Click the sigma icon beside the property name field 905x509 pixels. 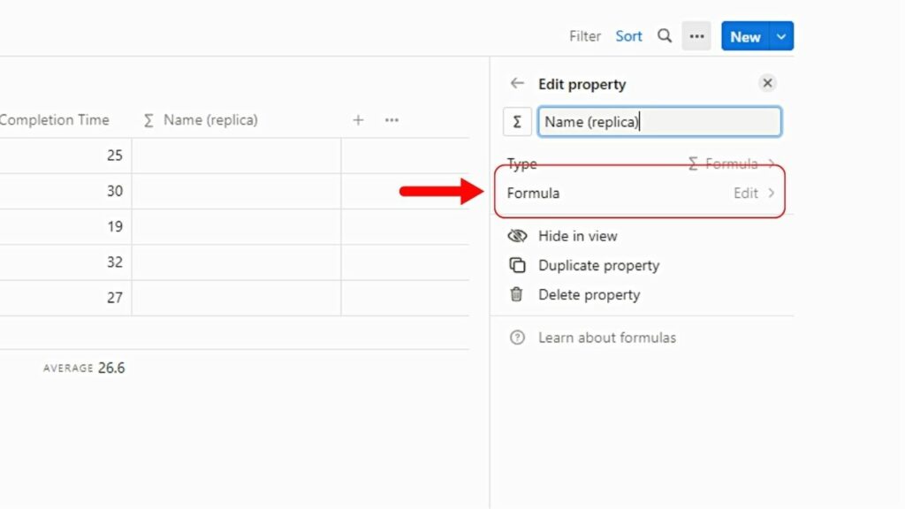tap(517, 121)
